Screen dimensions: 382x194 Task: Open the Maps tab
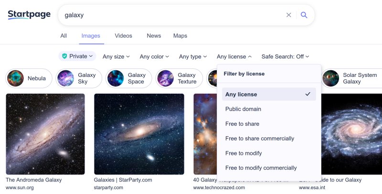[x=180, y=36]
